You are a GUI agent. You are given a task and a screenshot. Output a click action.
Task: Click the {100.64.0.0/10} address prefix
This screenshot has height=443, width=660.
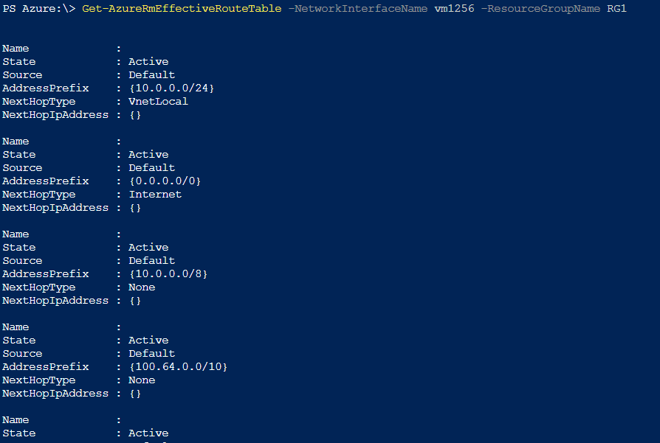[178, 367]
